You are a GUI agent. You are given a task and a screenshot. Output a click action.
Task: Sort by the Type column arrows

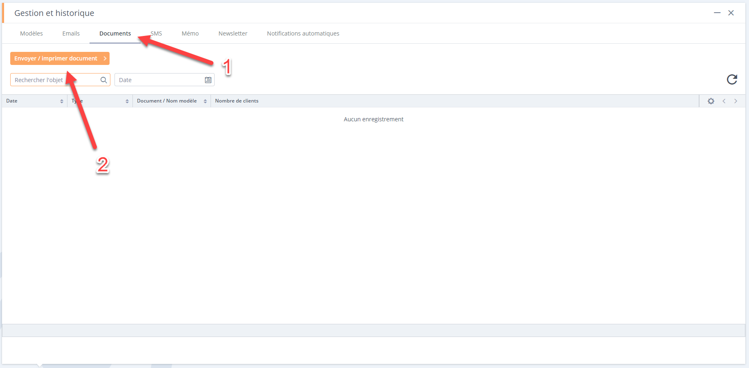tap(127, 101)
